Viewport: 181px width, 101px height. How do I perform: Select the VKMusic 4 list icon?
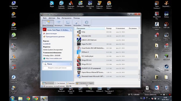79,52
